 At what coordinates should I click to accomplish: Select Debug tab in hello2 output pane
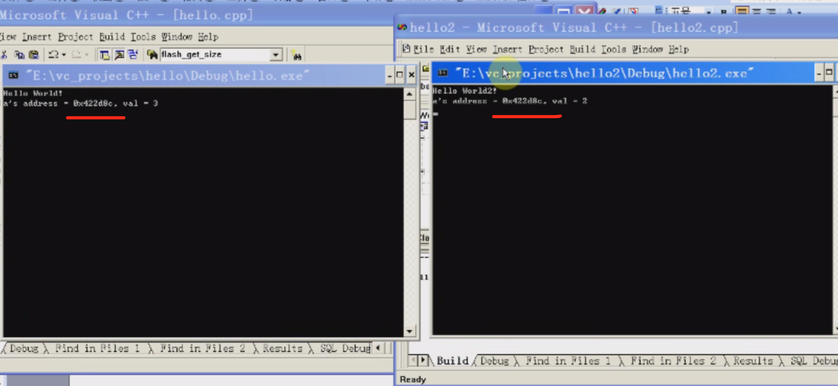tap(494, 361)
